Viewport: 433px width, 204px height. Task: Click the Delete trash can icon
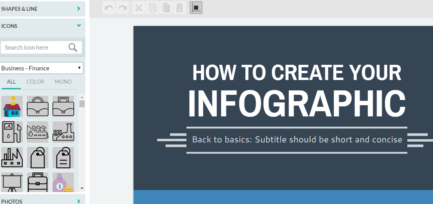click(180, 8)
